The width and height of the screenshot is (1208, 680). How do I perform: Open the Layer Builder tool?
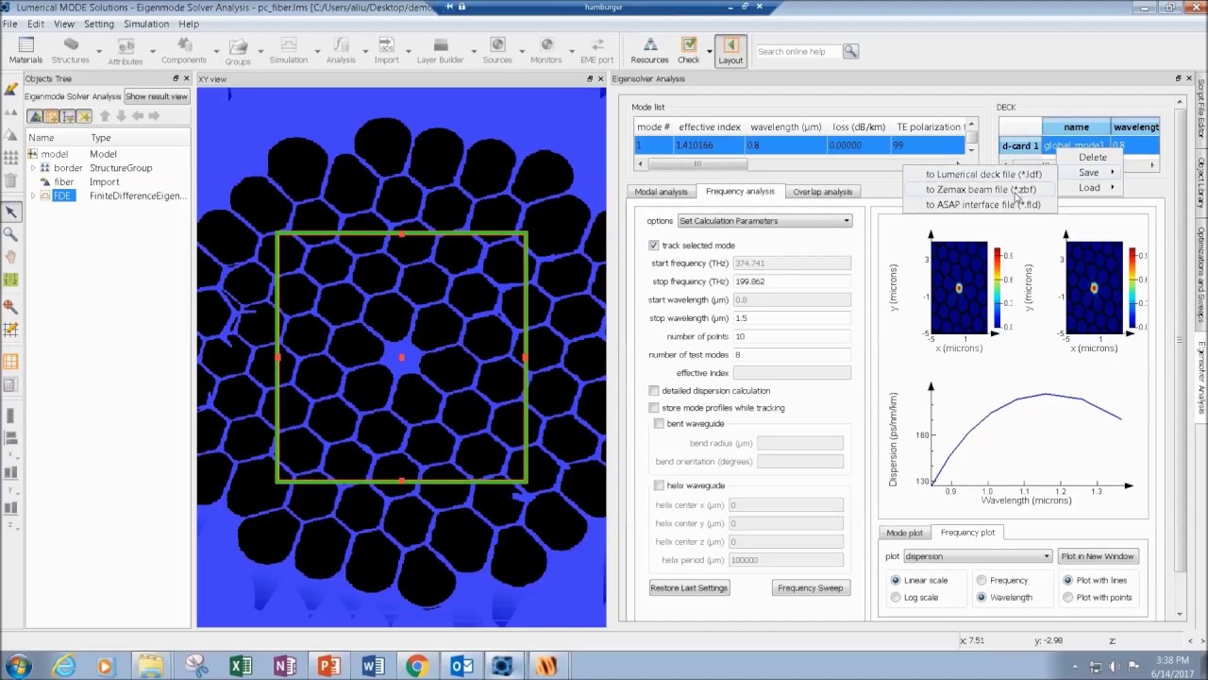441,50
